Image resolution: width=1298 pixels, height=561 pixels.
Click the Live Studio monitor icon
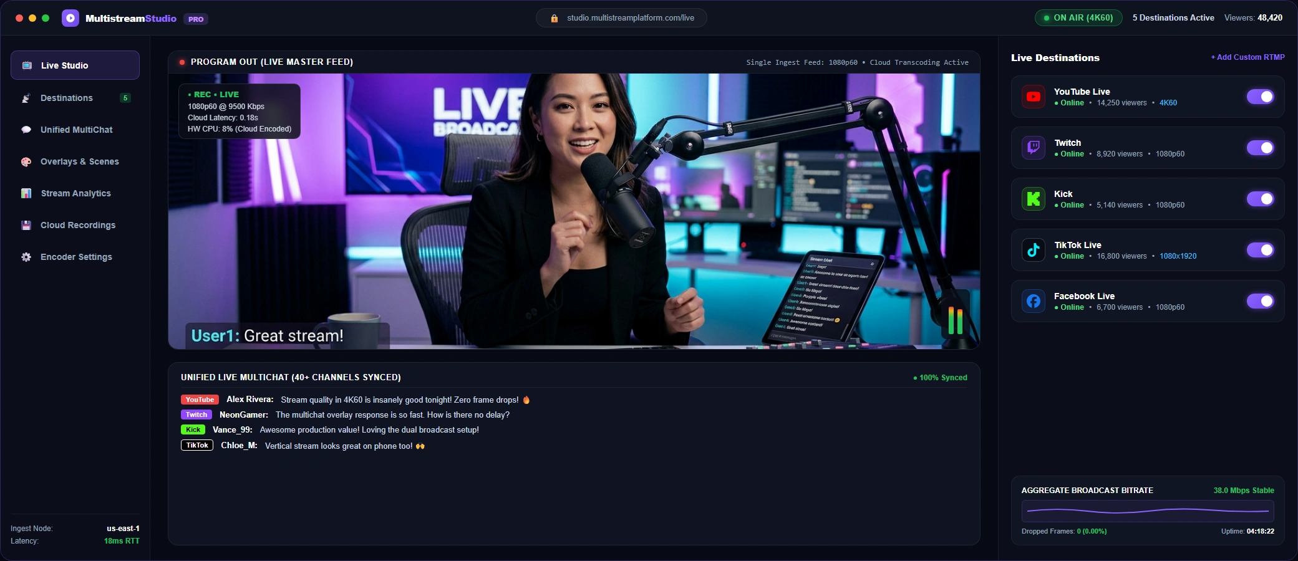click(x=27, y=65)
